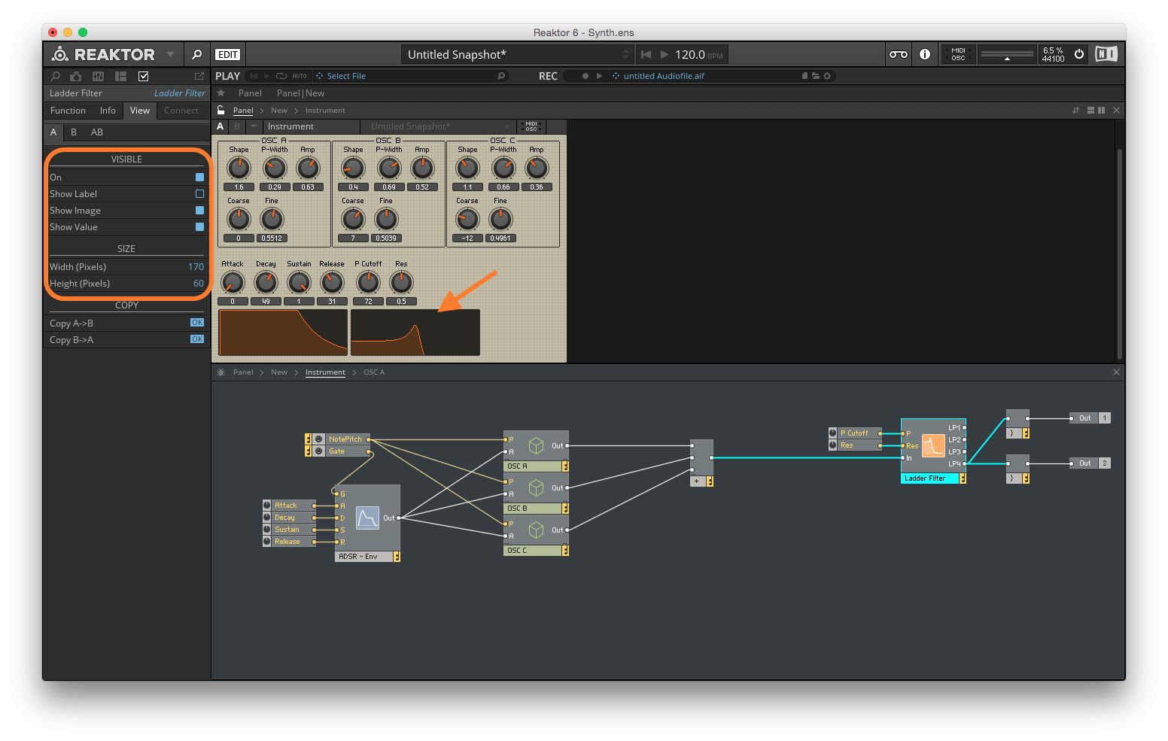Toggle the panel lock icon

(x=221, y=110)
